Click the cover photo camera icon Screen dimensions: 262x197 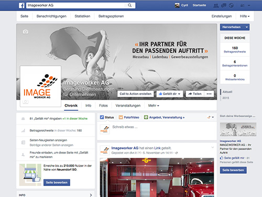[26, 32]
